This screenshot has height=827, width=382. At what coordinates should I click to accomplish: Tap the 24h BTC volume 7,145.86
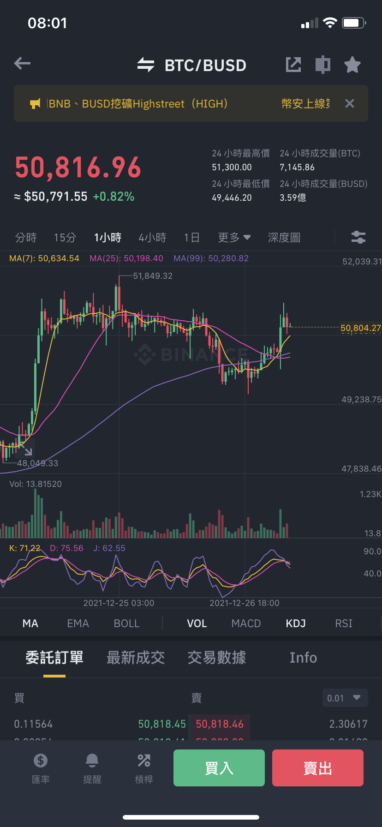tap(297, 168)
